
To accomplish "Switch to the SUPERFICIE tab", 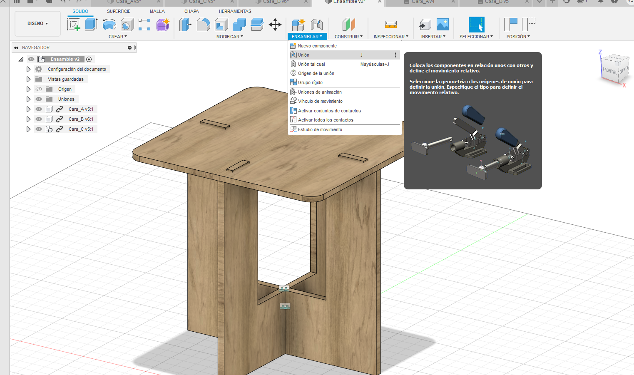I will (x=118, y=11).
